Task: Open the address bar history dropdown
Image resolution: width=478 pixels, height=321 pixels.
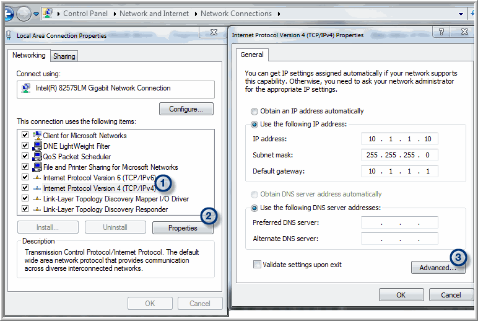Action: [461, 14]
